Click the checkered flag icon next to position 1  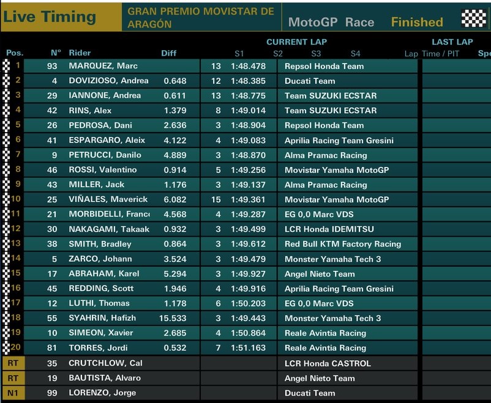click(x=7, y=66)
